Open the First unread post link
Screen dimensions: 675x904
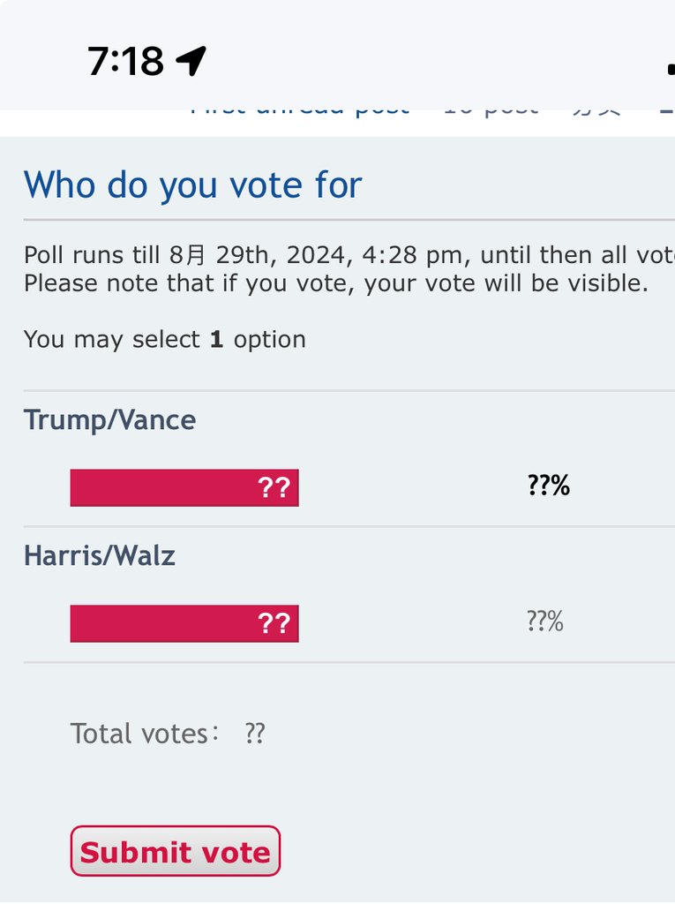click(300, 109)
